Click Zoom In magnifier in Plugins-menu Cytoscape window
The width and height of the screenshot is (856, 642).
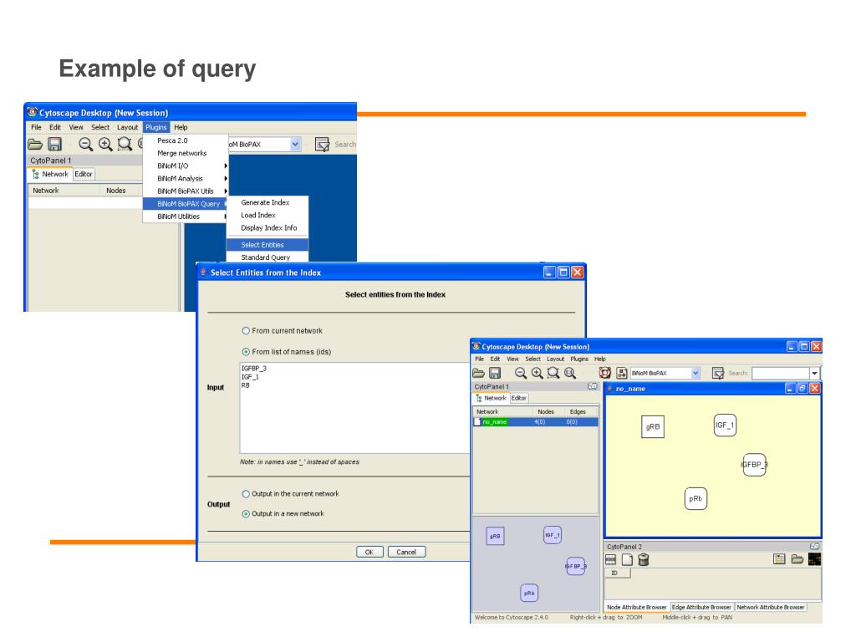pos(104,144)
